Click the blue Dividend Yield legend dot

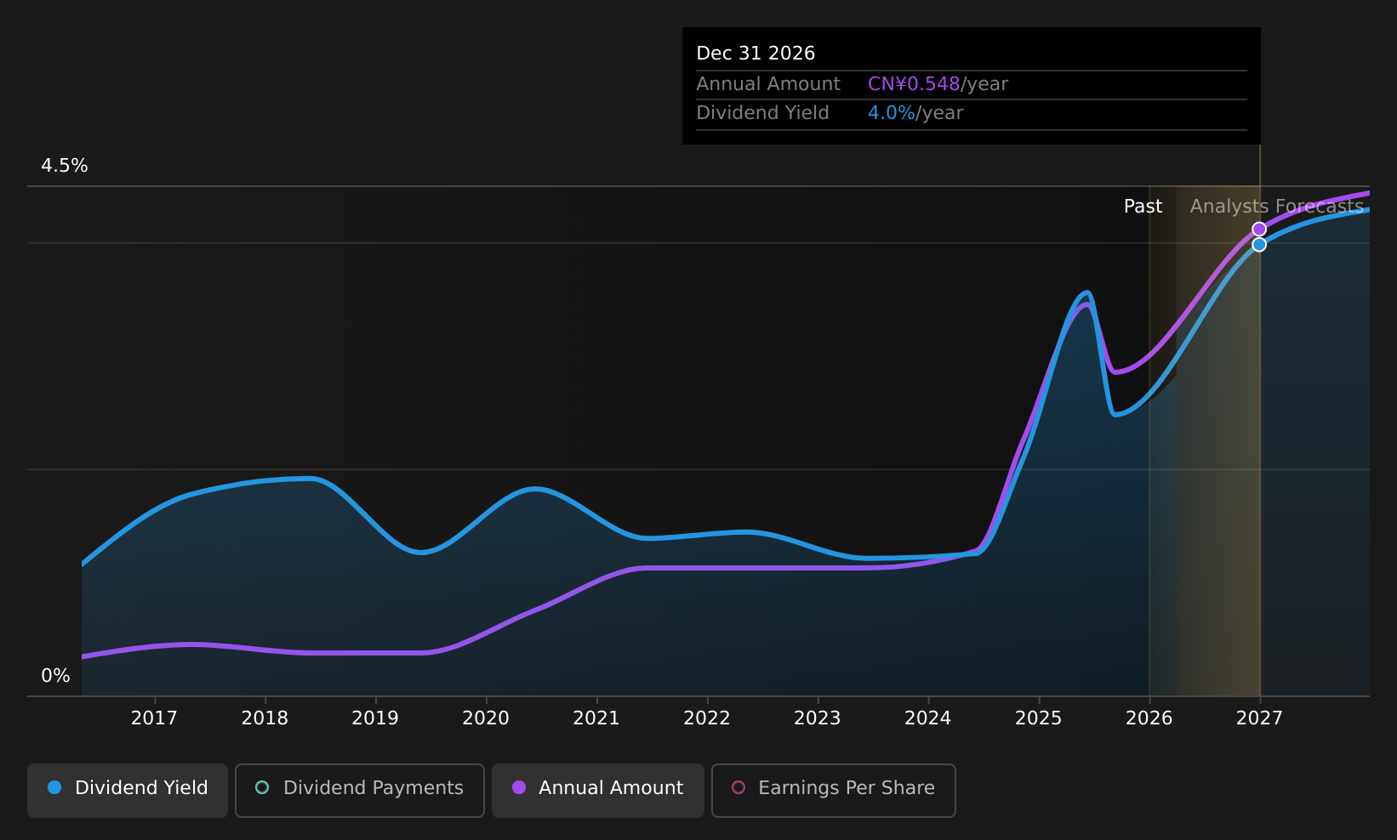point(54,788)
